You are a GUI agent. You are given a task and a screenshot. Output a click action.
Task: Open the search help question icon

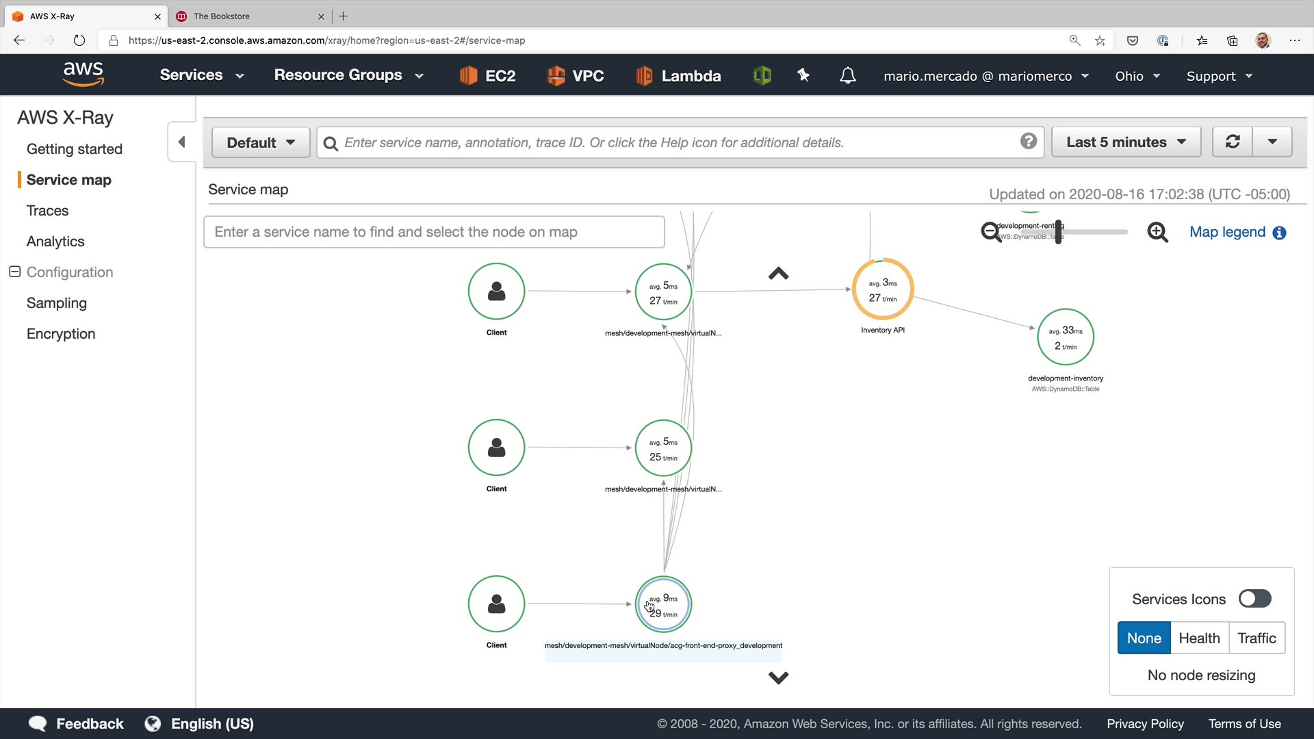point(1028,141)
